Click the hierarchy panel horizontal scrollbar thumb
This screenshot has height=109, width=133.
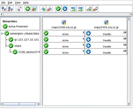point(19,104)
